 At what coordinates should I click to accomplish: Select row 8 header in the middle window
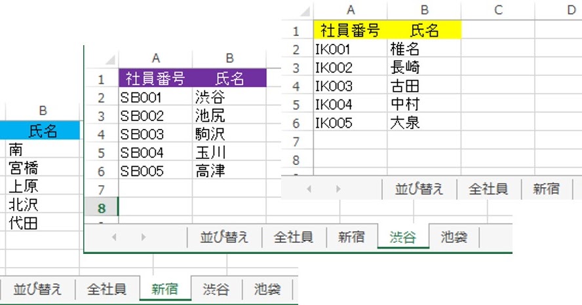(x=102, y=208)
